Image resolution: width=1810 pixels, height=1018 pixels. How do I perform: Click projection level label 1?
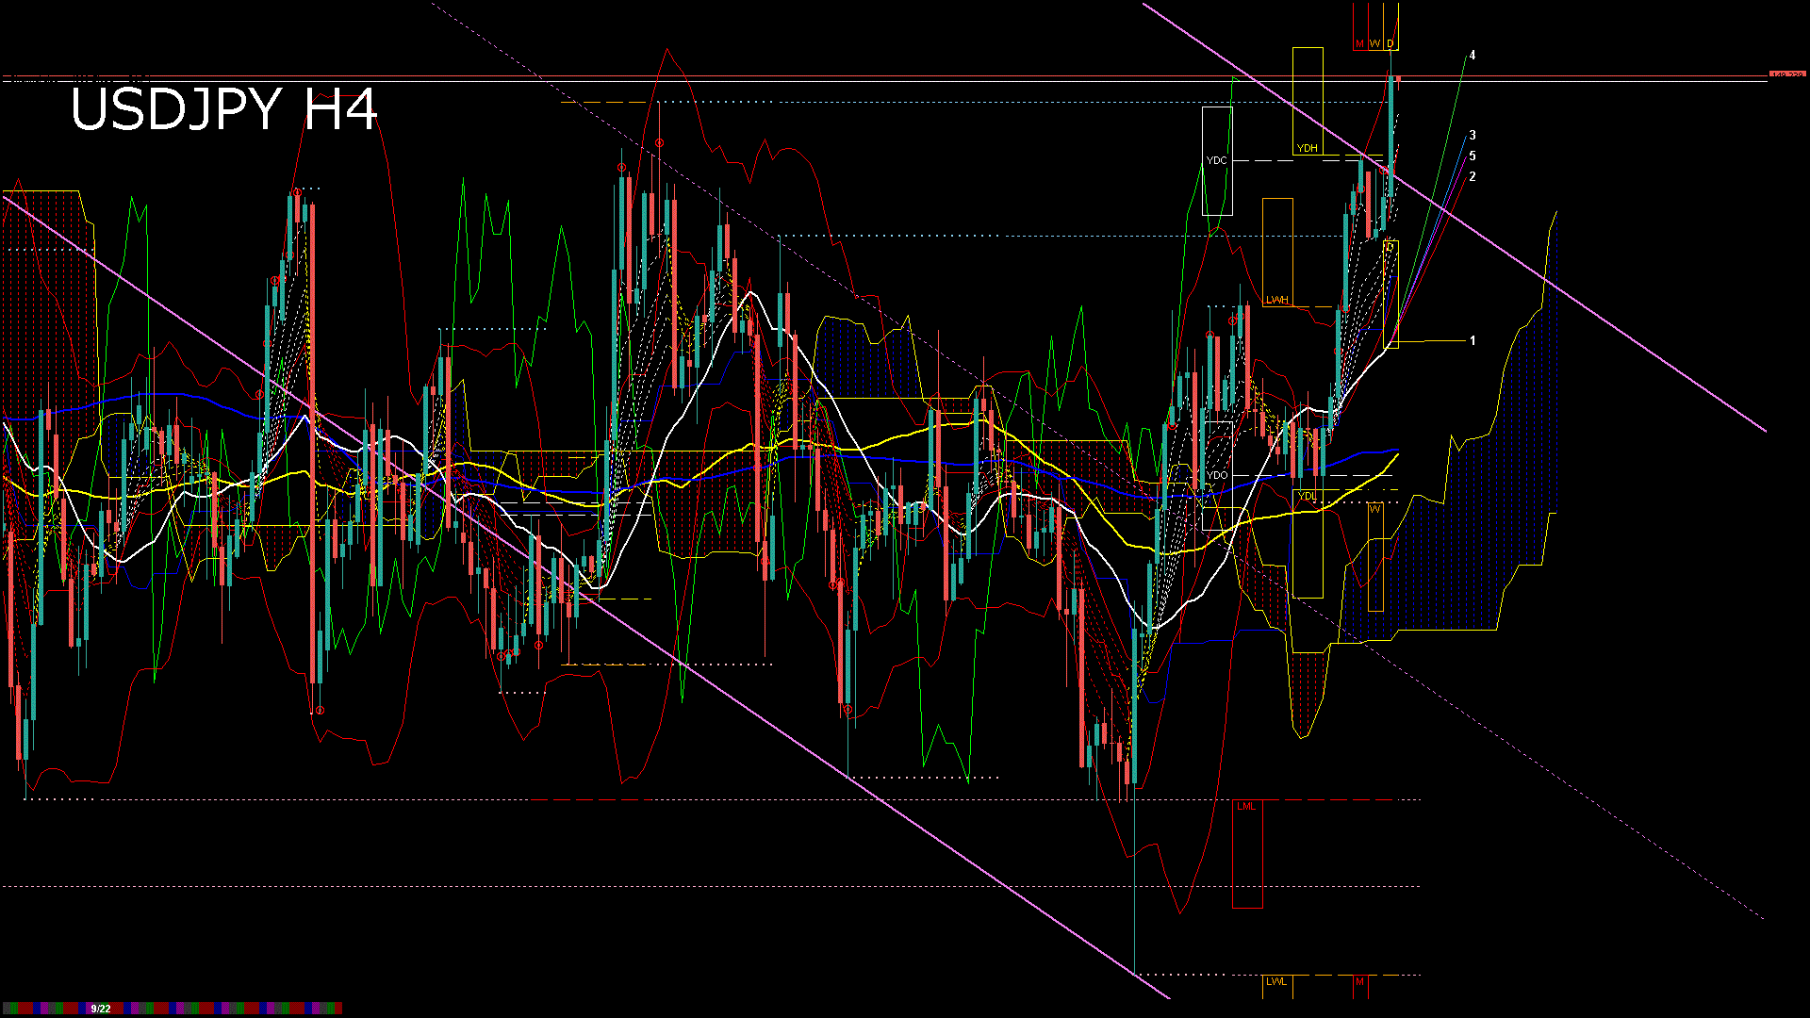1473,341
